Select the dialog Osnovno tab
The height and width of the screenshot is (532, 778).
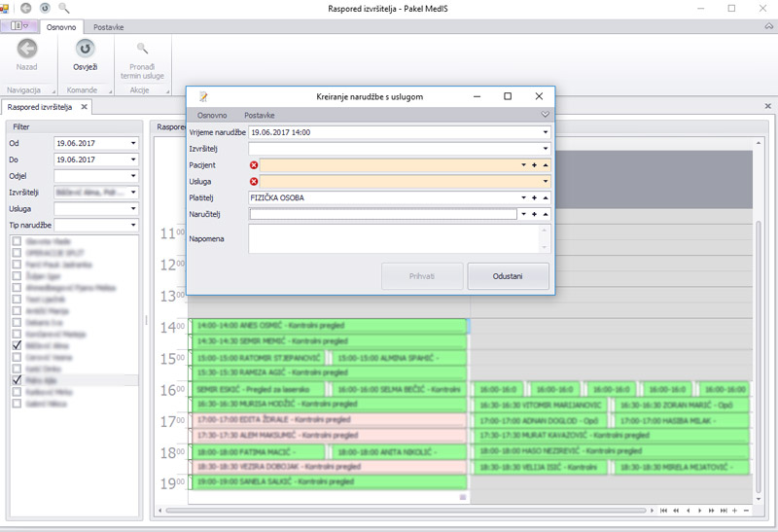coord(212,115)
